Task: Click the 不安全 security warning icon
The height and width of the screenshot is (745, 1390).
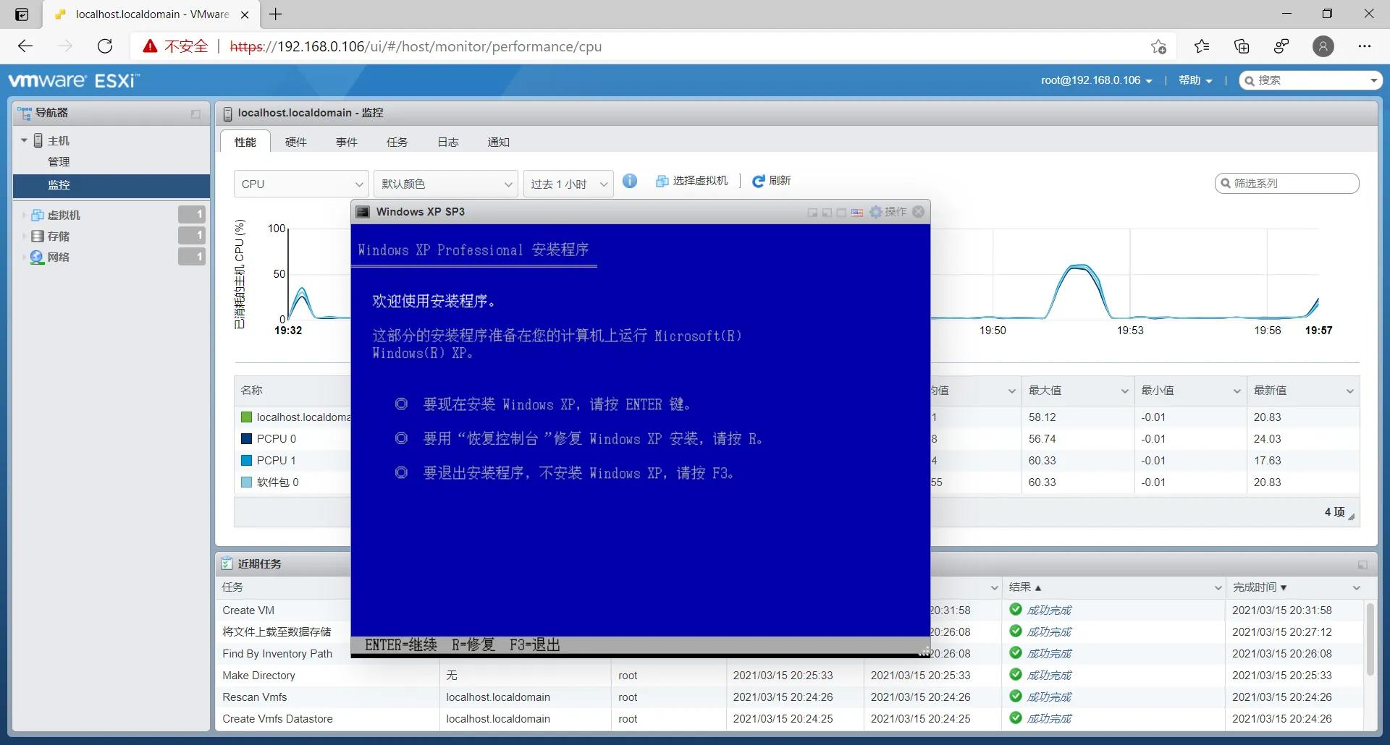Action: tap(150, 46)
